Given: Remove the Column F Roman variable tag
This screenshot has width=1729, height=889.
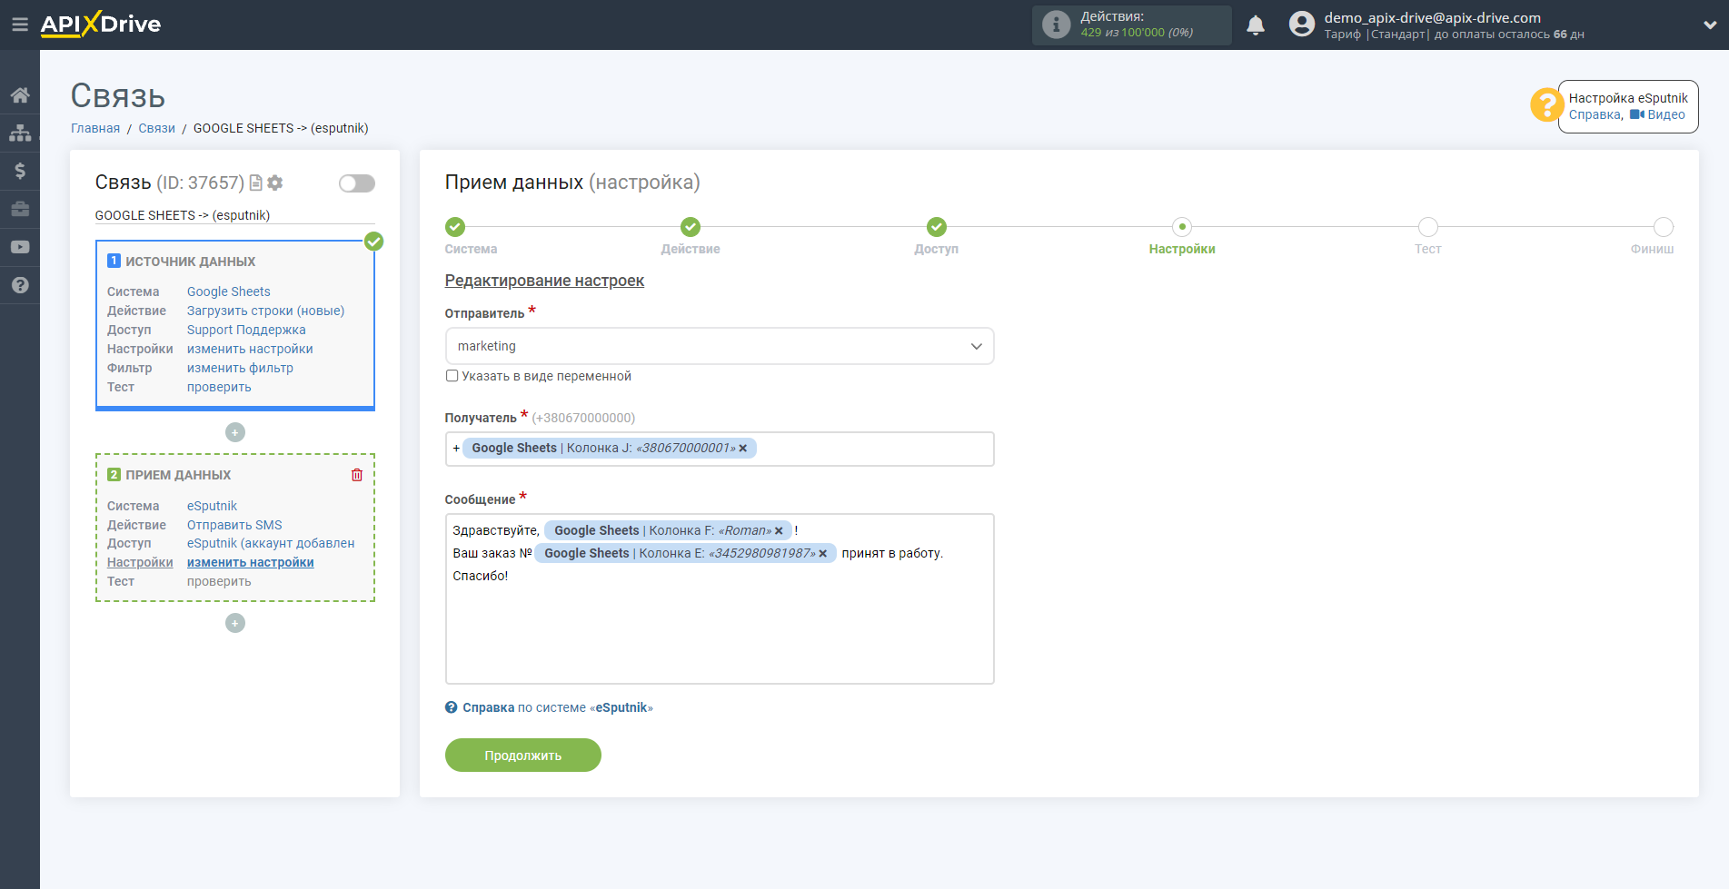Looking at the screenshot, I should coord(779,531).
